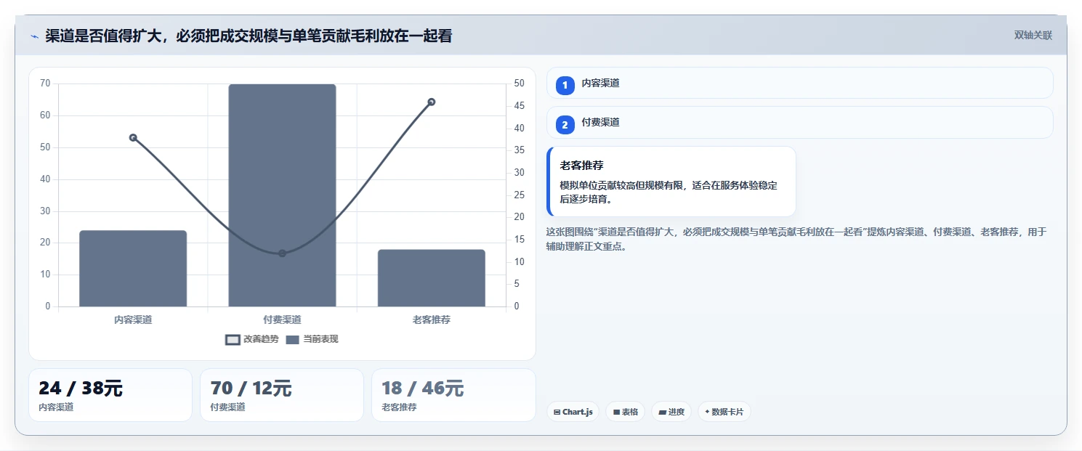Click the 模拟单位贡献较高 description text
The width and height of the screenshot is (1082, 451).
(669, 192)
